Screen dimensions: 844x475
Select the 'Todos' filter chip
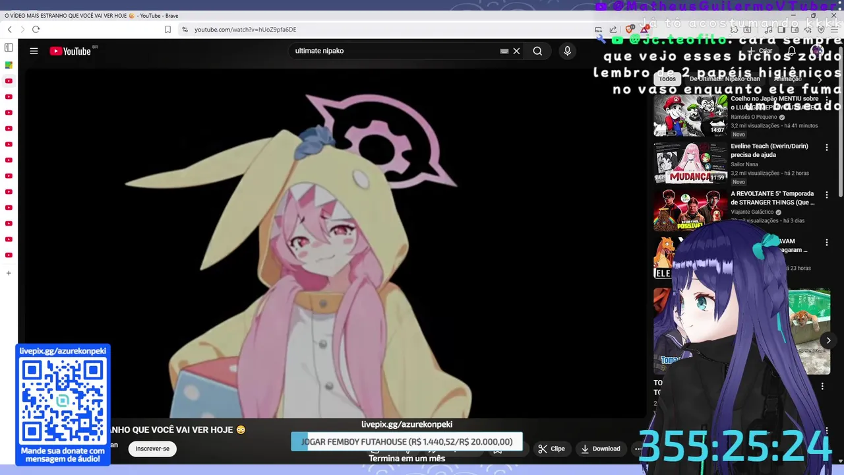click(667, 79)
